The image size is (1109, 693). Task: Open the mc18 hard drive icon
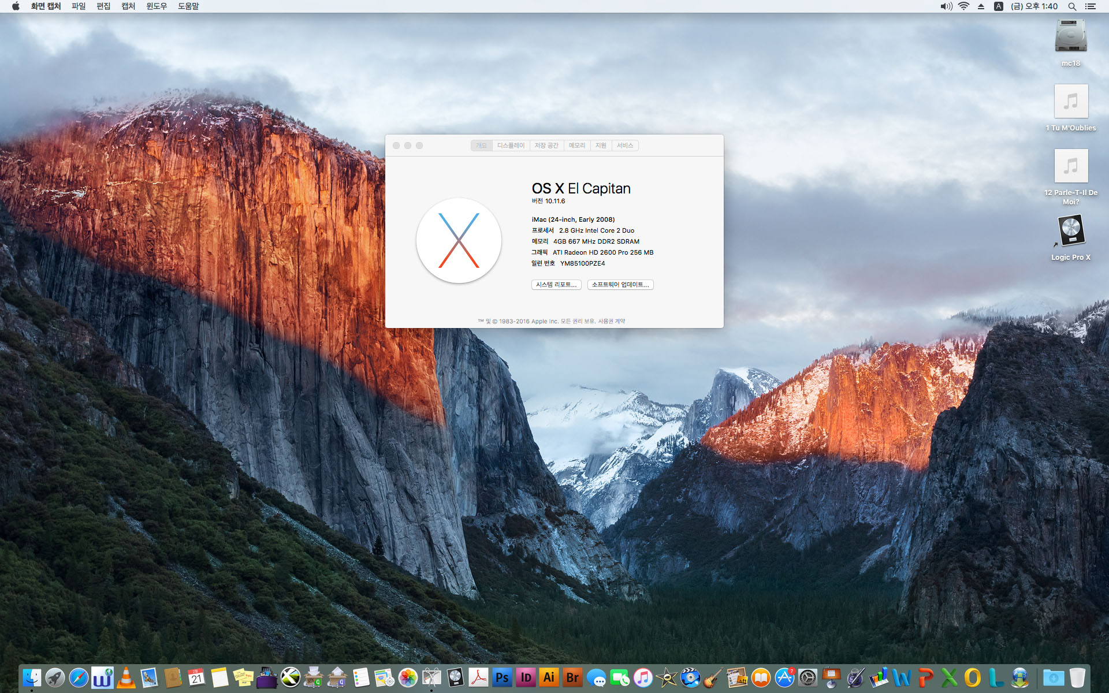click(x=1070, y=37)
